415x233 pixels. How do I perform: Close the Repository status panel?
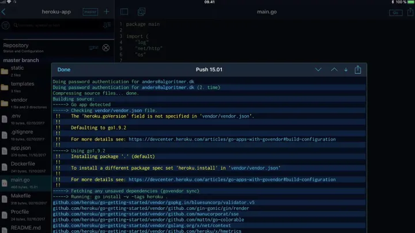click(x=106, y=48)
